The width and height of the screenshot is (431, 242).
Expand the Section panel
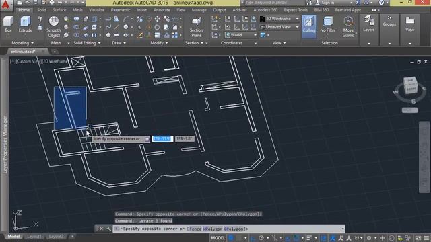tap(194, 43)
